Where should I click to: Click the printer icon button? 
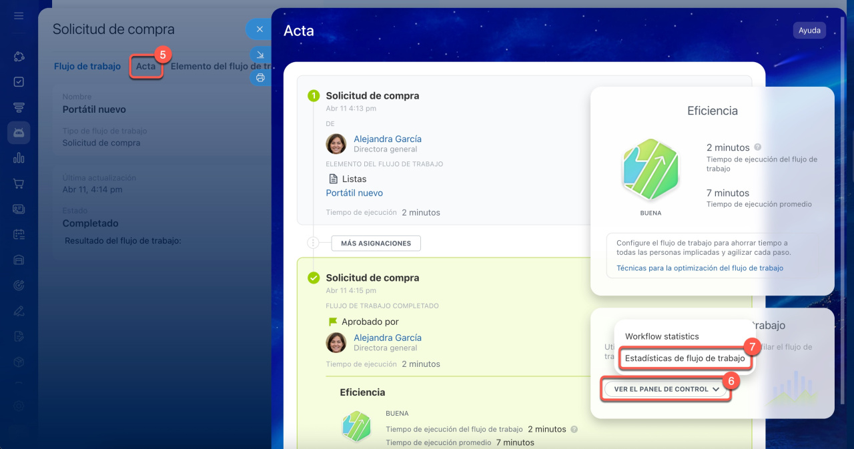260,78
